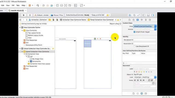Open the media library

[x=146, y=93]
